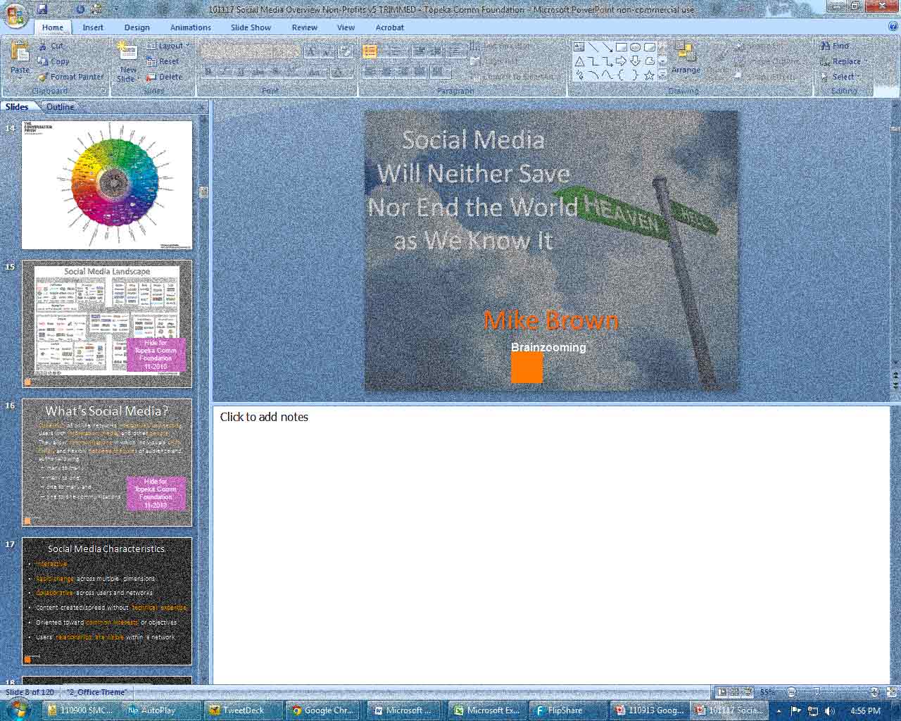The height and width of the screenshot is (721, 901).
Task: Select the Rounded Rectangle shape
Action: (x=649, y=47)
